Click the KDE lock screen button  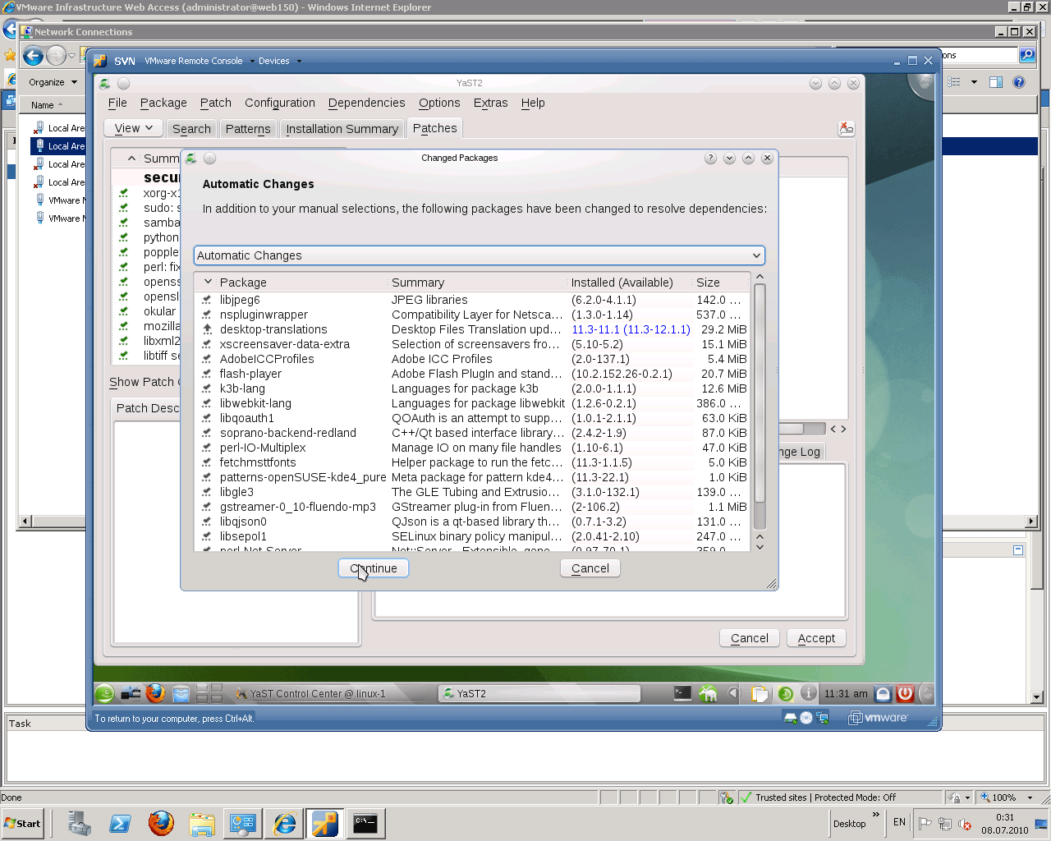[x=883, y=694]
